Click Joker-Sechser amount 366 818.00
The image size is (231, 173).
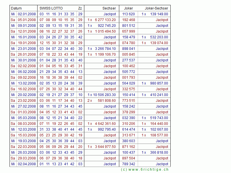(x=159, y=153)
